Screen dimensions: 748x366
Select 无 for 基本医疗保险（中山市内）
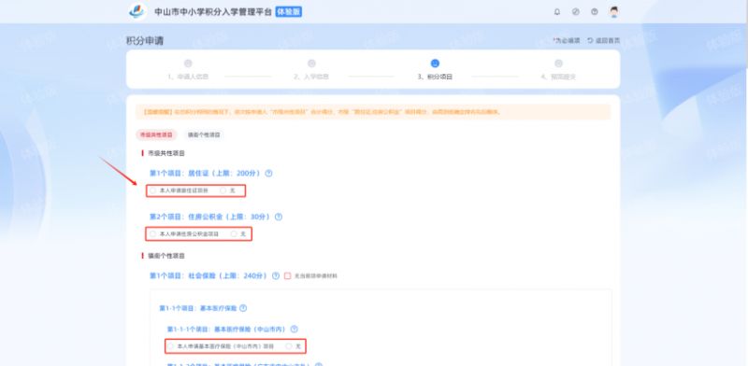(x=289, y=346)
